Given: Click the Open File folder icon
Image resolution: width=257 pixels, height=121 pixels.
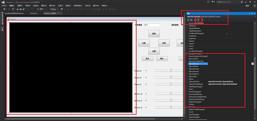Looking at the screenshot, I should click(x=17, y=9).
